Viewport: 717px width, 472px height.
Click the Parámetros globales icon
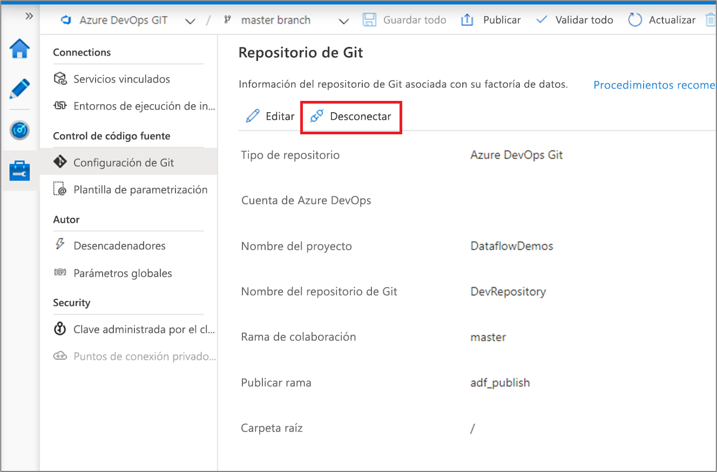click(x=60, y=272)
